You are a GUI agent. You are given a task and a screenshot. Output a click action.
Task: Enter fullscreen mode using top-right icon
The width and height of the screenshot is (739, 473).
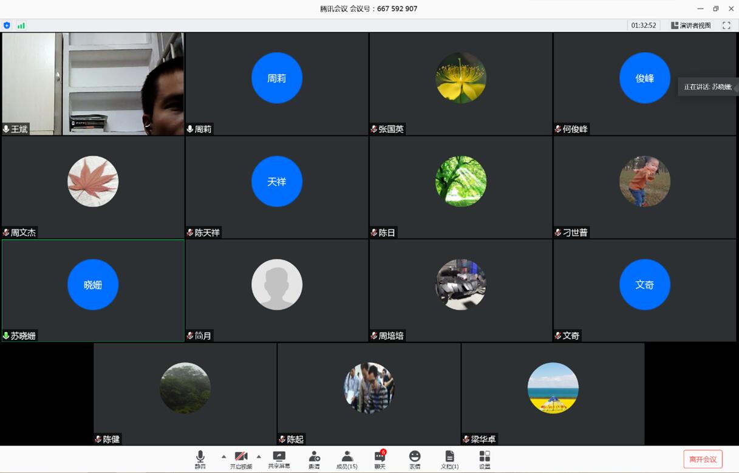726,26
